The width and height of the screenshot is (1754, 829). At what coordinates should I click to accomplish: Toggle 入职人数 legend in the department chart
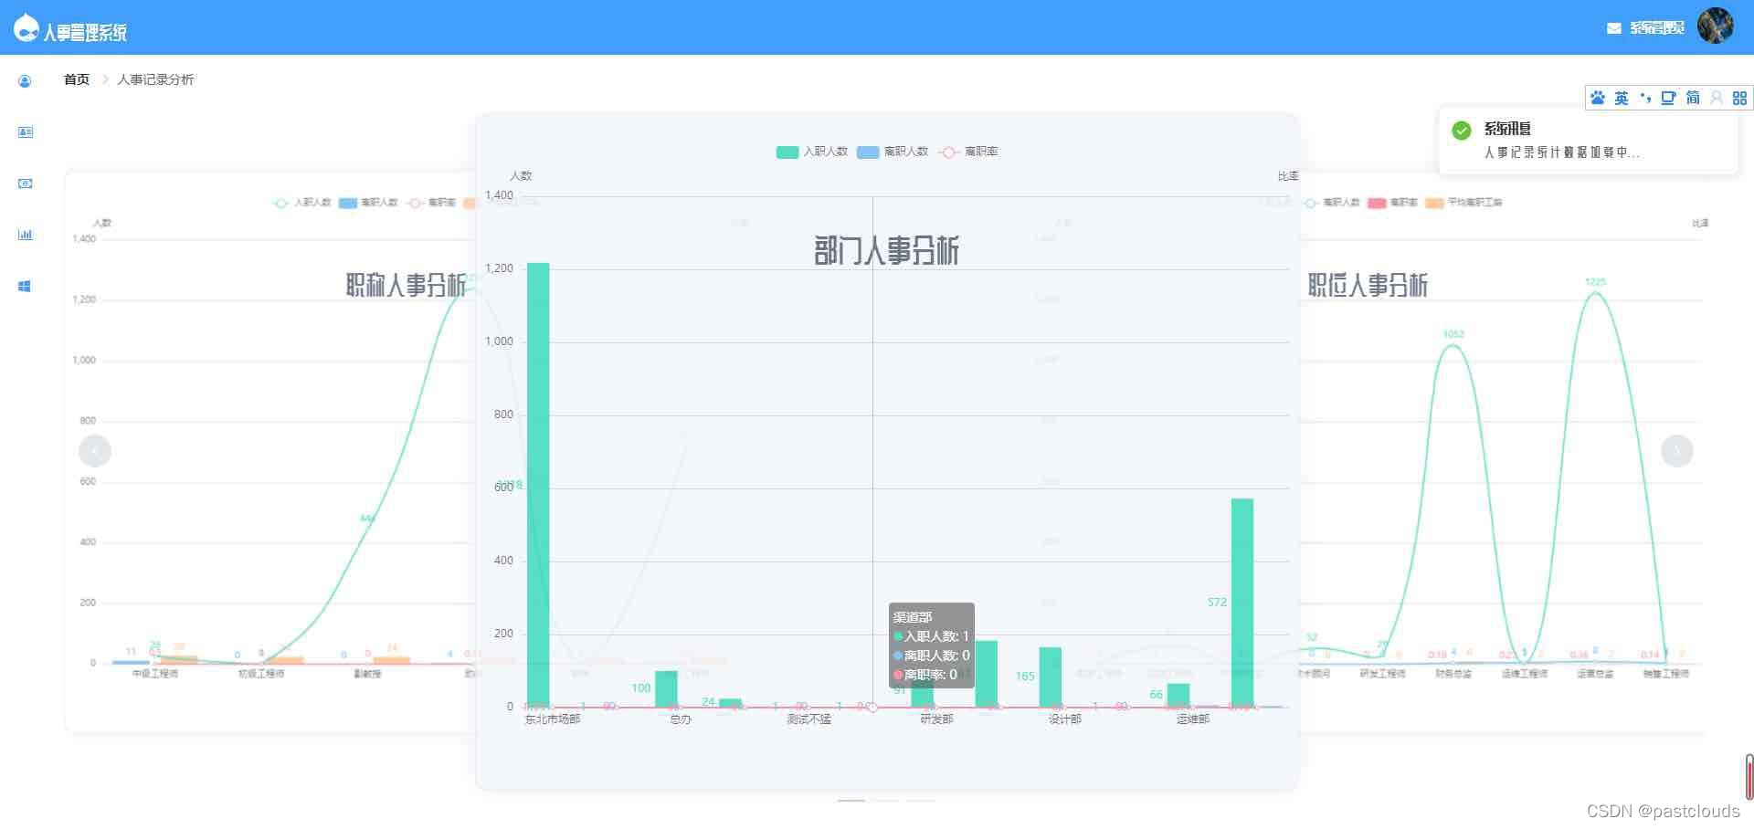[812, 152]
